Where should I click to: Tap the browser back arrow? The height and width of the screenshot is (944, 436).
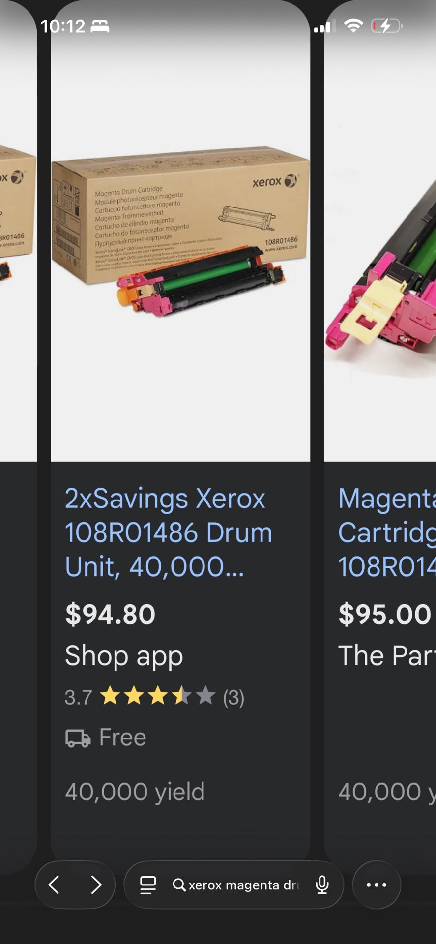pos(54,885)
